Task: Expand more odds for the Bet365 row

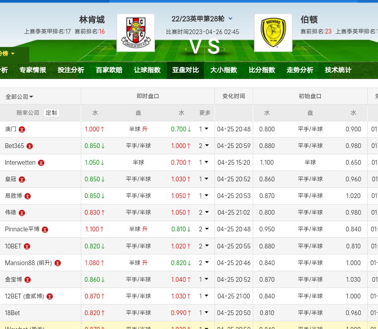Action: (204, 146)
